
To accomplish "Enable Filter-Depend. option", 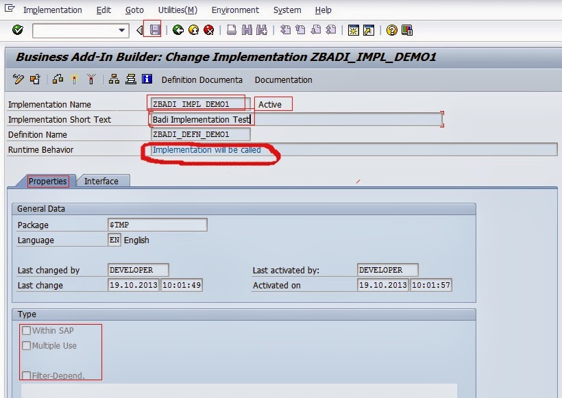I will 25,375.
